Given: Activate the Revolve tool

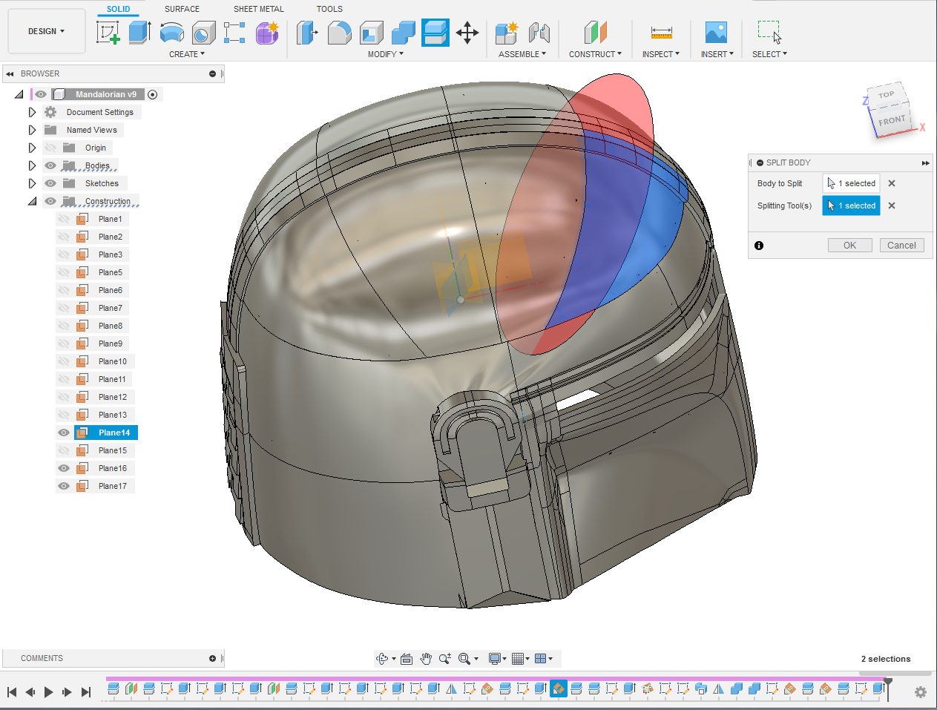Looking at the screenshot, I should coord(172,33).
